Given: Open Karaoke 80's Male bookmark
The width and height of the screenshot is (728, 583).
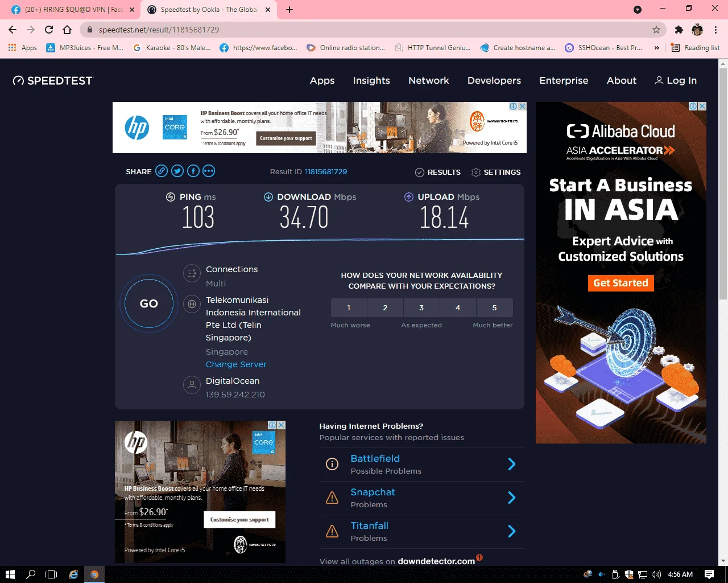Looking at the screenshot, I should tap(171, 48).
